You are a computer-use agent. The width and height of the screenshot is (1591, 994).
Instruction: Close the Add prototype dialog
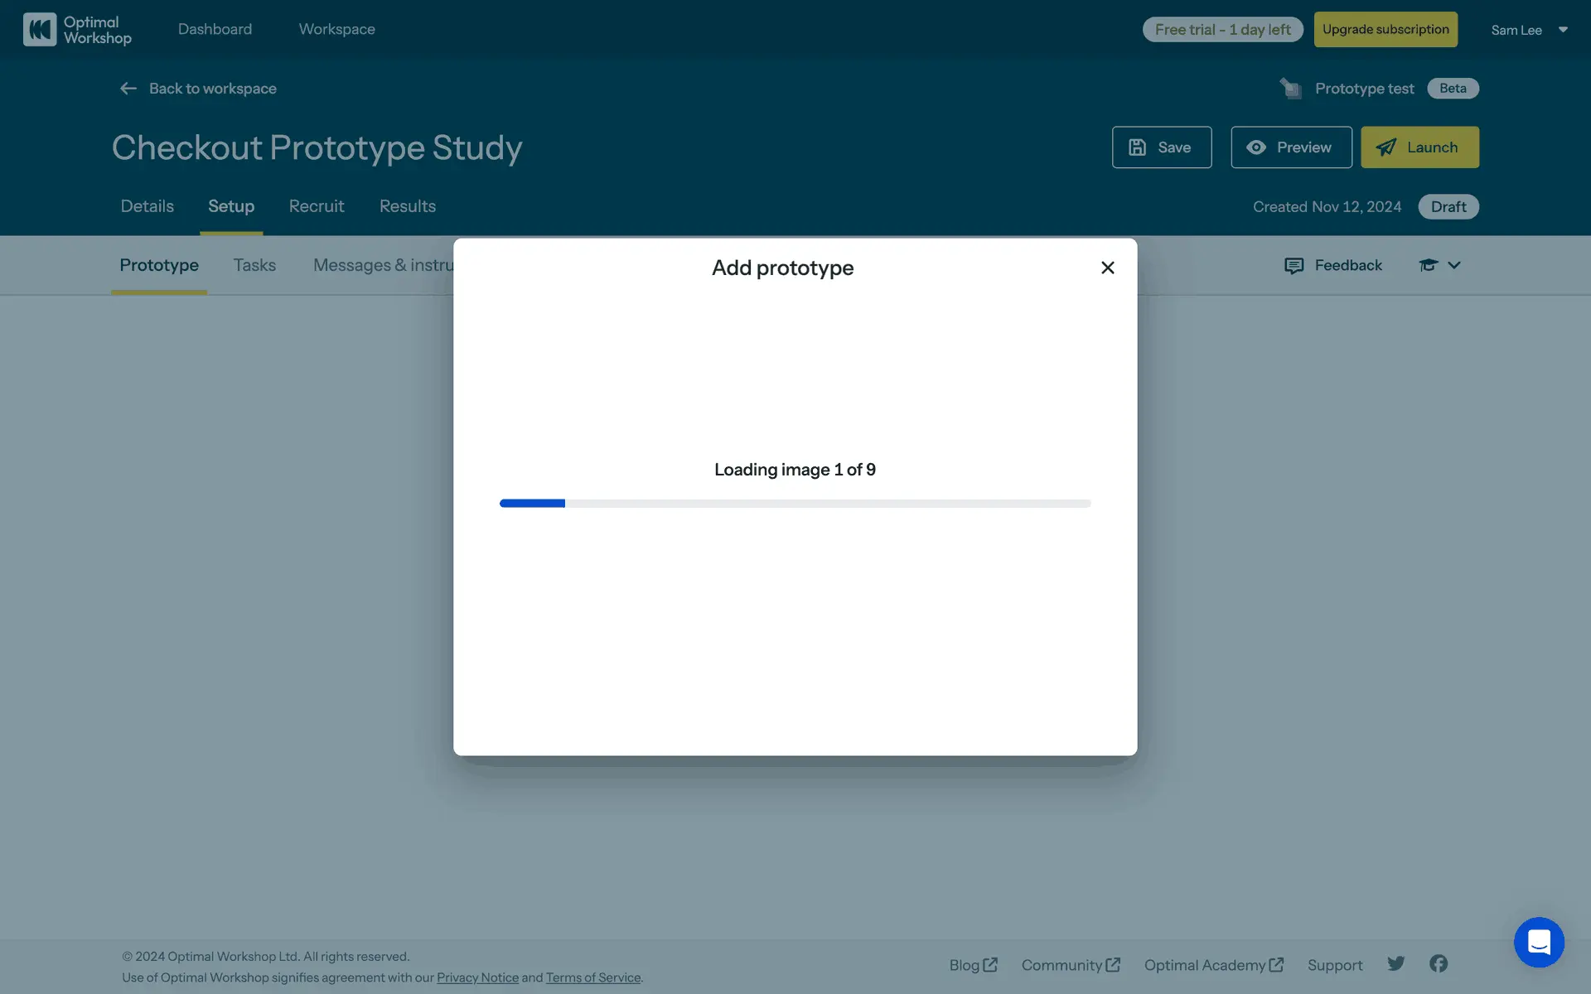point(1107,268)
